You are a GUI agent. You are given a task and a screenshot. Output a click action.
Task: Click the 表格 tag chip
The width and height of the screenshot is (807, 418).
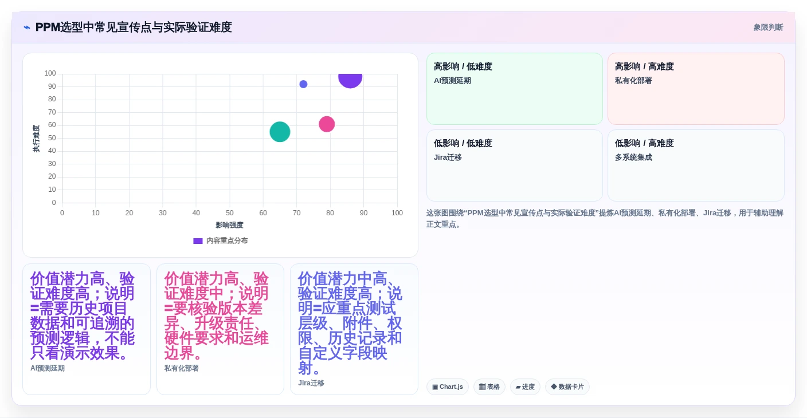tap(489, 387)
